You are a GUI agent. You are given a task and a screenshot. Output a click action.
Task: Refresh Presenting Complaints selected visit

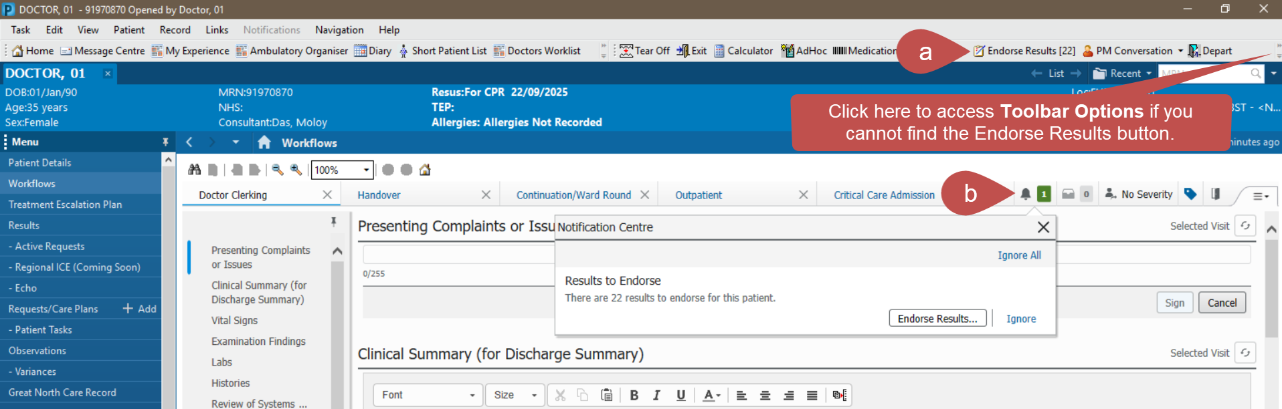tap(1245, 226)
